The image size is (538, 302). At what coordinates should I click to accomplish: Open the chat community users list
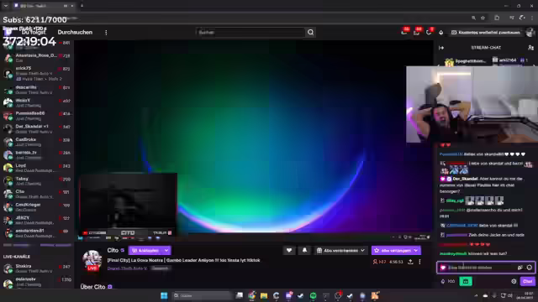pos(530,48)
